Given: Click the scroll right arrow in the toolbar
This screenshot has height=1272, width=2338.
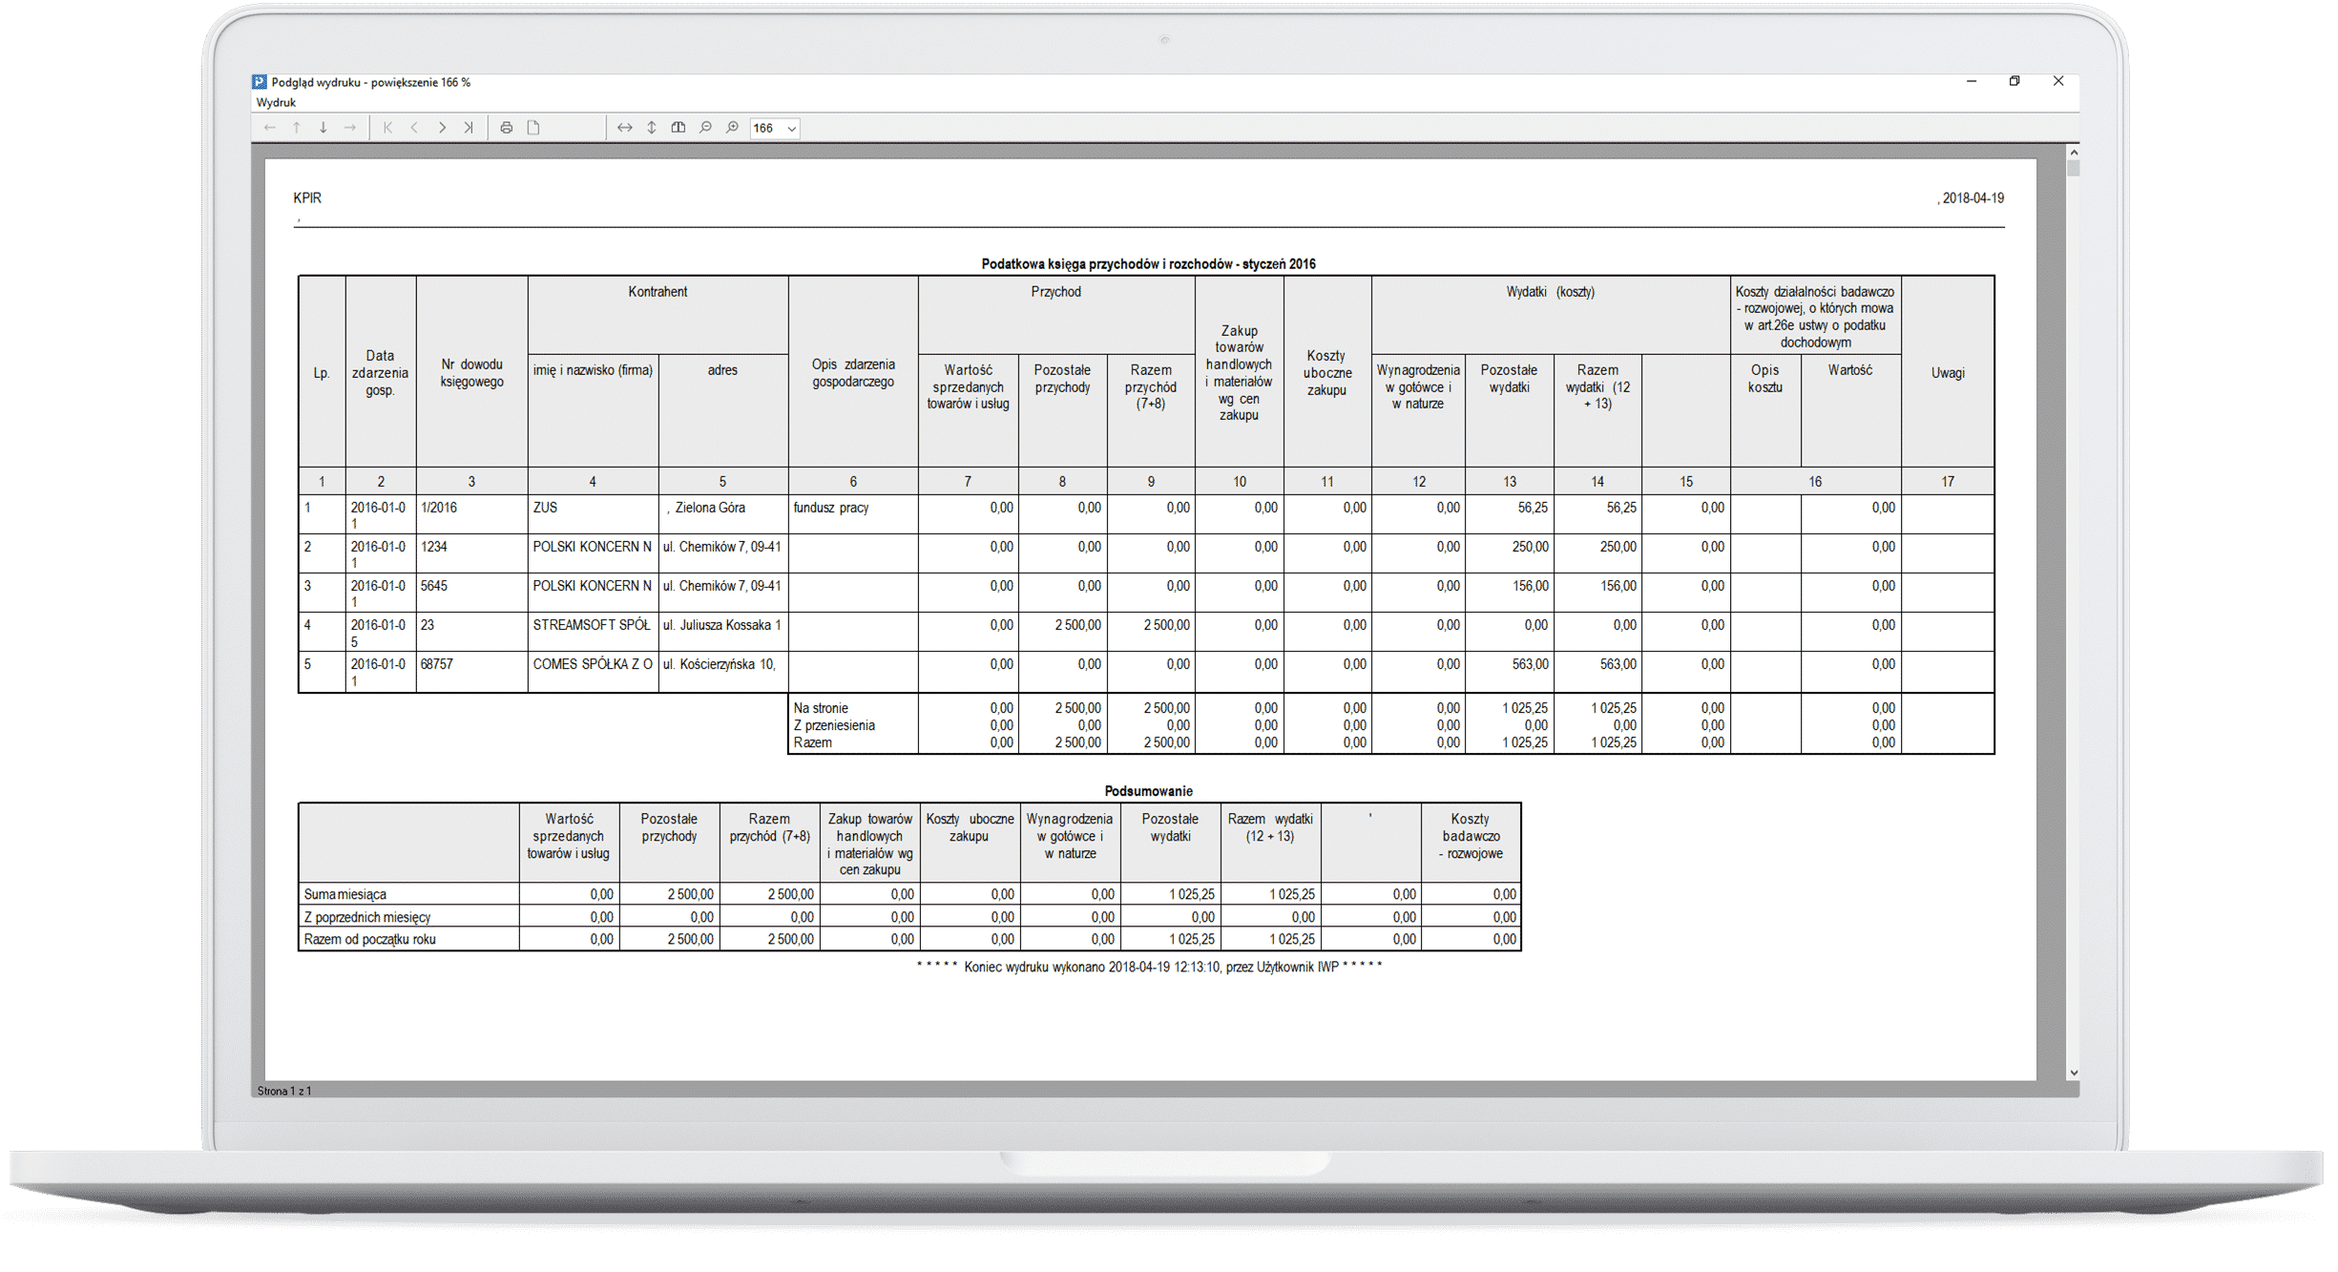Looking at the screenshot, I should [350, 128].
